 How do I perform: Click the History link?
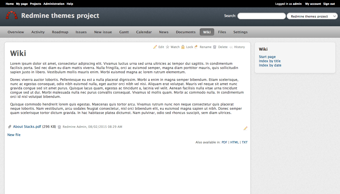click(239, 47)
